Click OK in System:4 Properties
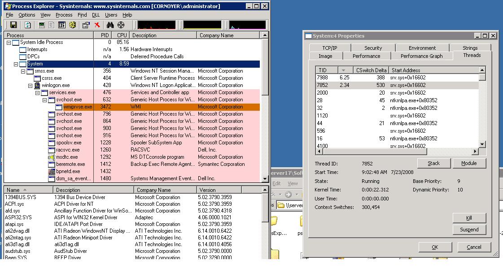The height and width of the screenshot is (269, 503). (x=435, y=247)
